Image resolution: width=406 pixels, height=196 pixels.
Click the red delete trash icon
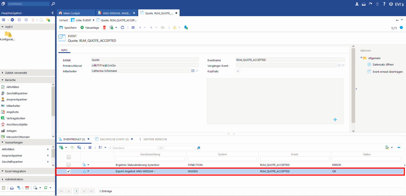(x=104, y=28)
